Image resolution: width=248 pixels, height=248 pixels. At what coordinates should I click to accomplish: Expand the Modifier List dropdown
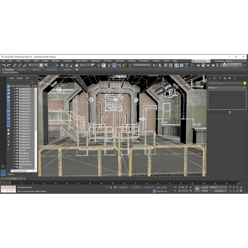pos(227,88)
